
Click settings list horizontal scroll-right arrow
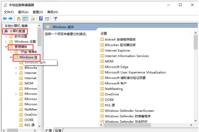tap(191, 125)
